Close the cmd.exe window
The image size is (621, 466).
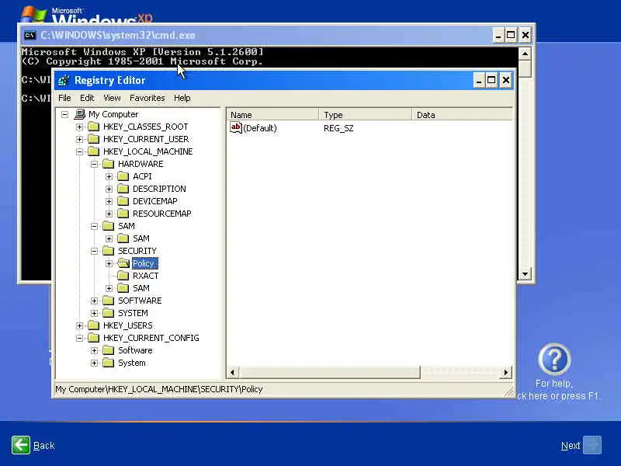coord(526,35)
